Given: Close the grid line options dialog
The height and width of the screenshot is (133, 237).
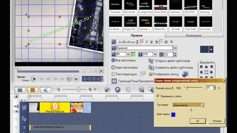Looking at the screenshot, I should (x=224, y=81).
